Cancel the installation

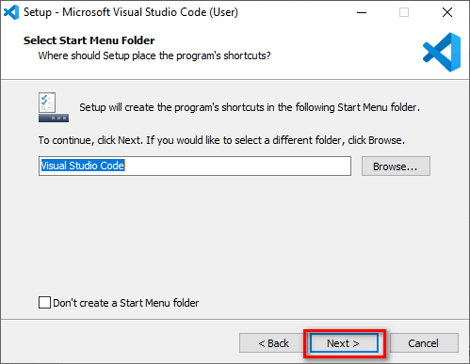[424, 343]
